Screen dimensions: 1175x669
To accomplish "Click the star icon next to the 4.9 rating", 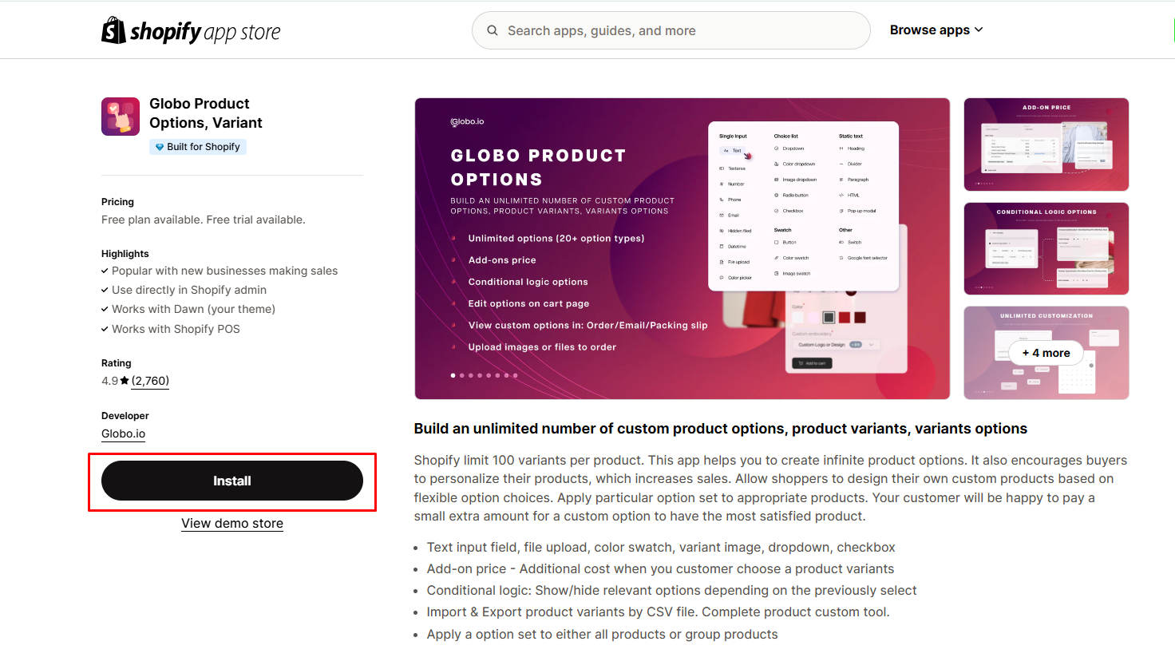I will (125, 381).
